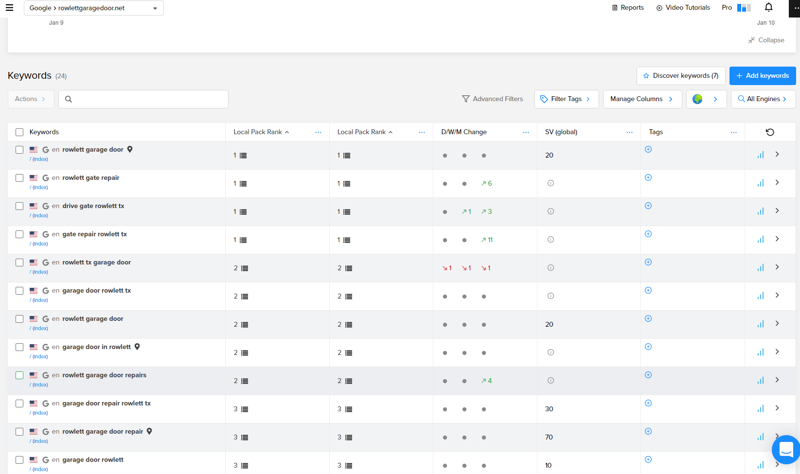Viewport: 800px width, 474px height.
Task: Tick rowlett garage door repairs checkbox
Action: point(19,375)
